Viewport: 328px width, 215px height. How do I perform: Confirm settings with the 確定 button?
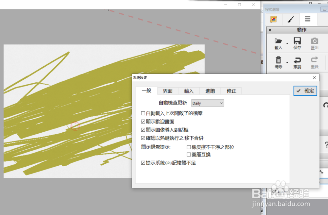tap(305, 91)
